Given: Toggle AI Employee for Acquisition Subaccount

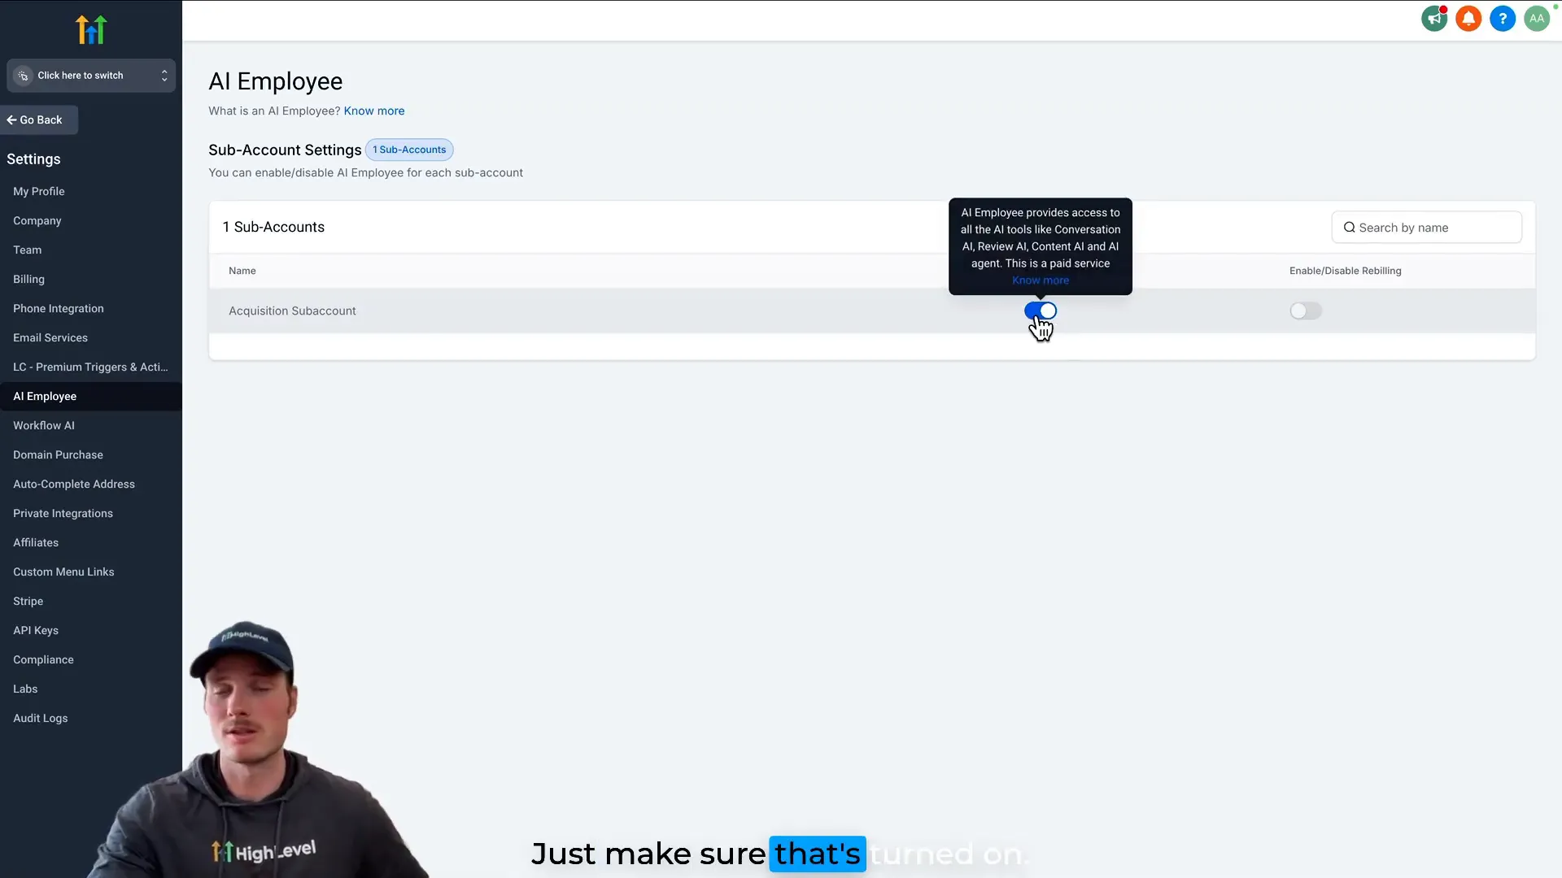Looking at the screenshot, I should (1040, 311).
